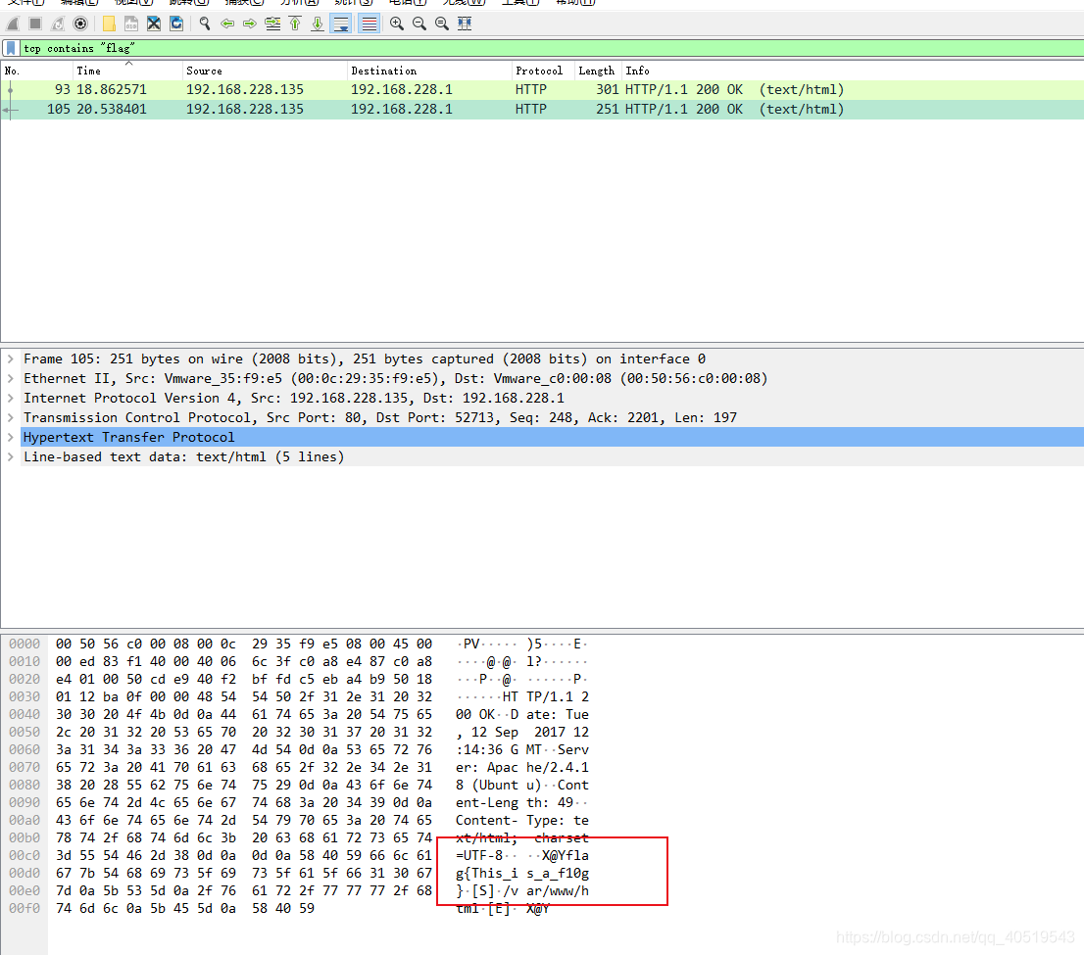Screen dimensions: 1084x955
Task: Sort packets by Protocol column
Action: click(x=543, y=71)
